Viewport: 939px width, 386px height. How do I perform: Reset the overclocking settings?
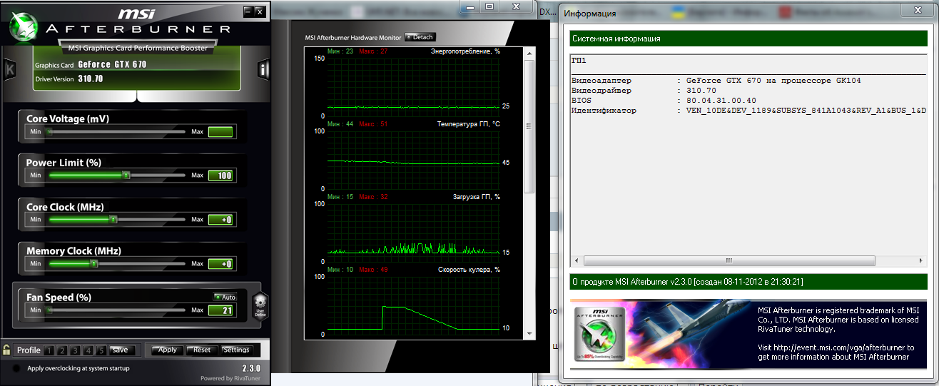(202, 350)
